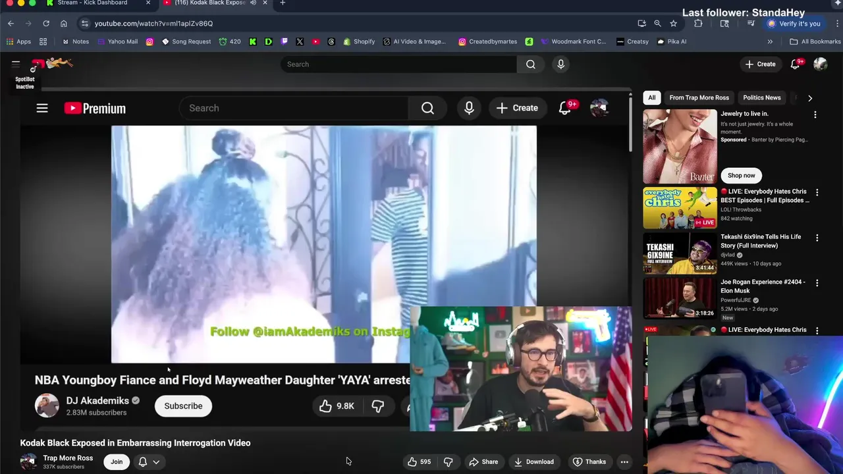Open the Apps shortcut in bookmarks bar

[18, 41]
